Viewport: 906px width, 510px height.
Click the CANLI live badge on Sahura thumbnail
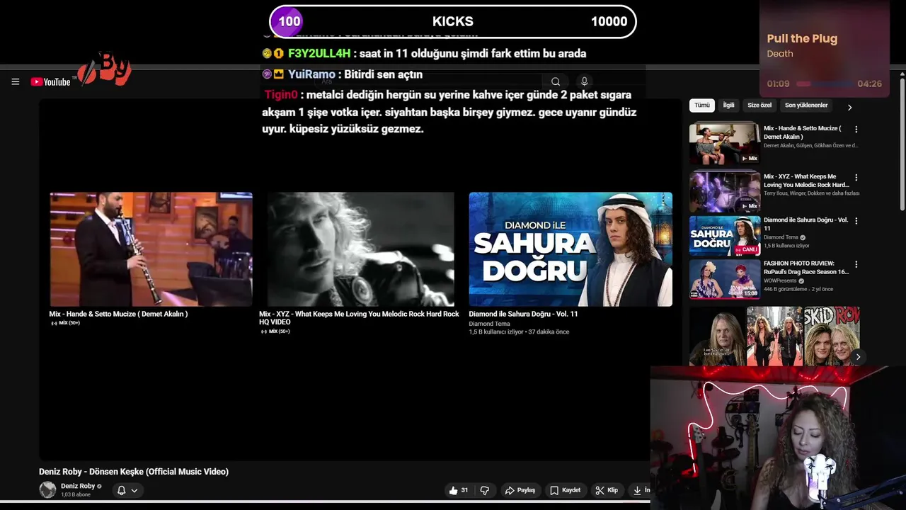pyautogui.click(x=747, y=249)
